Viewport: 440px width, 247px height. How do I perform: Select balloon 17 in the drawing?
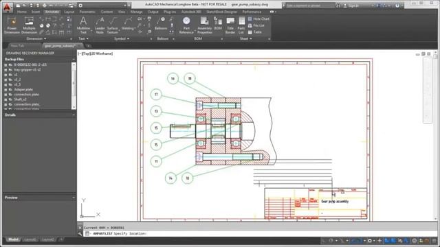pyautogui.click(x=156, y=95)
